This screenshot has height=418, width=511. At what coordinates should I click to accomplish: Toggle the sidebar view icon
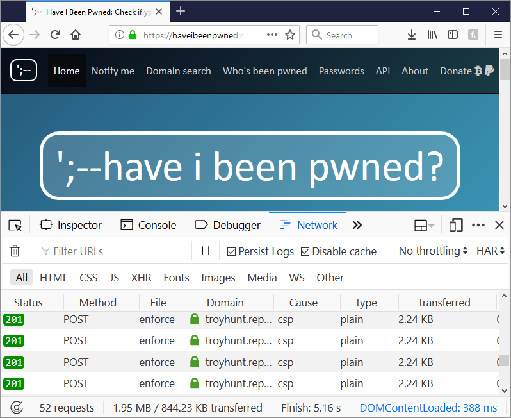(x=453, y=35)
